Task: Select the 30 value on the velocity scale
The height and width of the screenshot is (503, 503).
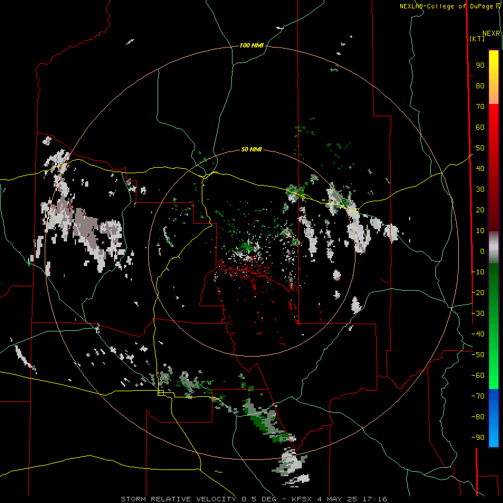Action: coord(480,189)
